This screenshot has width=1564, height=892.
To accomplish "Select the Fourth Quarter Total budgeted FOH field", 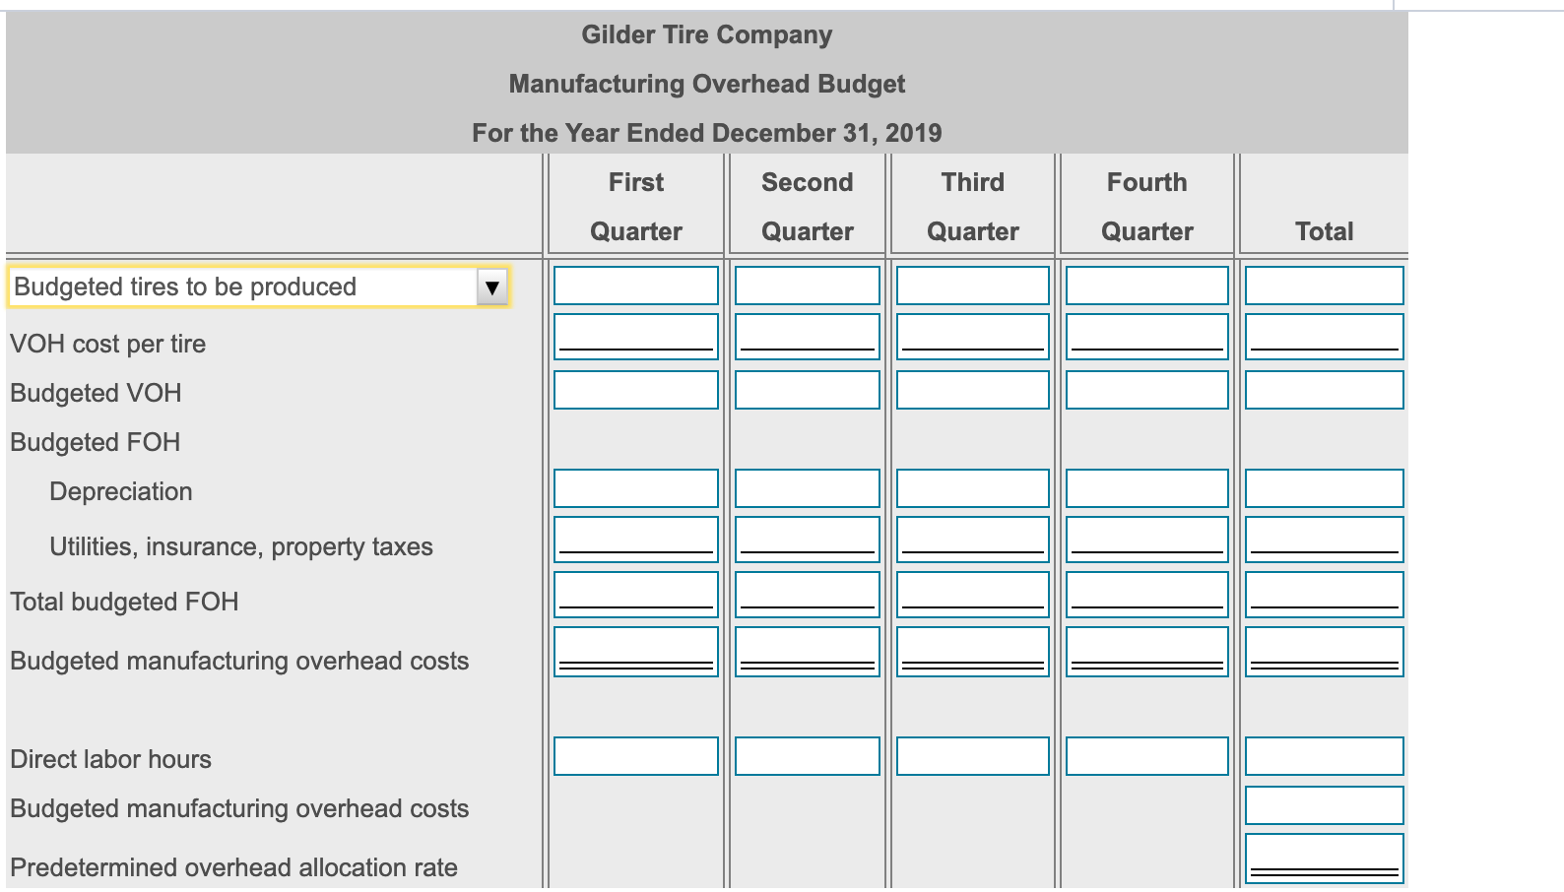I will pos(1146,593).
